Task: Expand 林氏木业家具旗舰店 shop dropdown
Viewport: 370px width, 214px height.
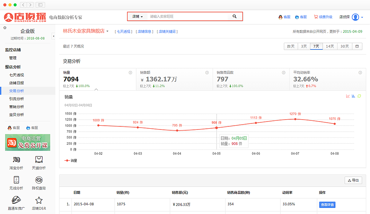Action: click(107, 31)
